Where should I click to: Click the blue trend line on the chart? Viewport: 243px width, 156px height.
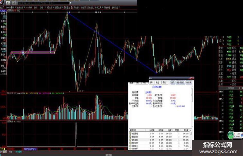[112, 43]
